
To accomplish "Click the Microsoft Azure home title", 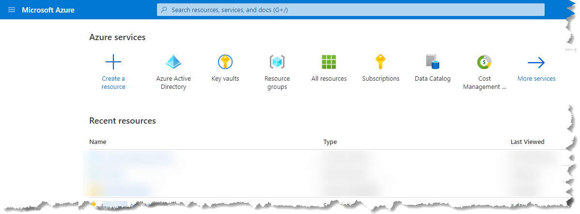I will coord(48,10).
